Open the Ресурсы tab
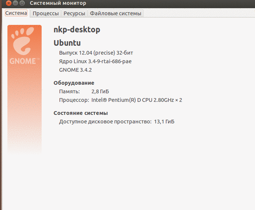Viewport: 255px width, 210px height. point(74,13)
